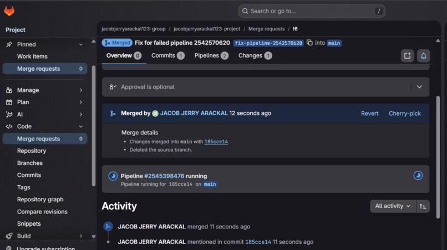The height and width of the screenshot is (250, 447).
Task: Open fix-pipeline-2542570620 branch link
Action: pos(268,43)
